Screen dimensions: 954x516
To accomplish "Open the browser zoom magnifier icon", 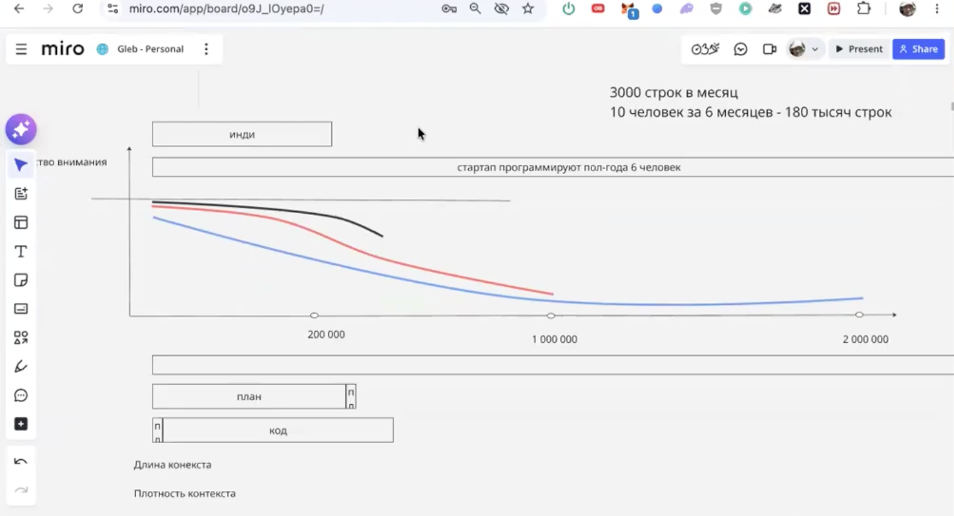I will click(475, 9).
